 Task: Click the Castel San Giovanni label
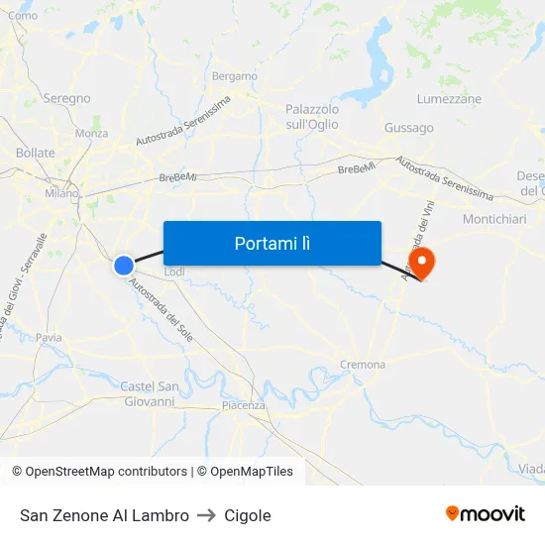150,393
